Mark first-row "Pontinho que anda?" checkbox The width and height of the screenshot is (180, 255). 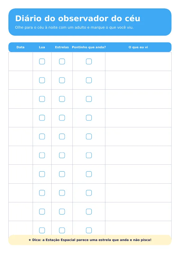(89, 61)
